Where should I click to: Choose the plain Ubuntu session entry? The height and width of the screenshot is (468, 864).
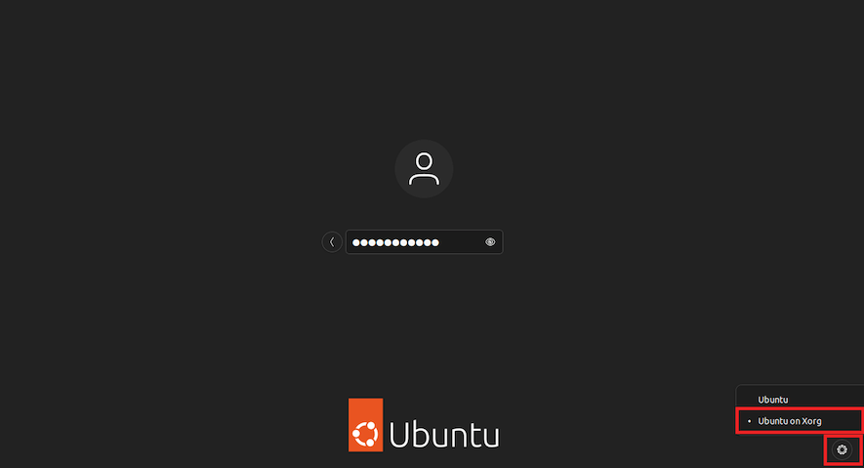point(800,400)
